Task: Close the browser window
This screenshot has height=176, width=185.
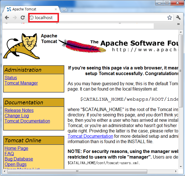Action: (x=177, y=3)
